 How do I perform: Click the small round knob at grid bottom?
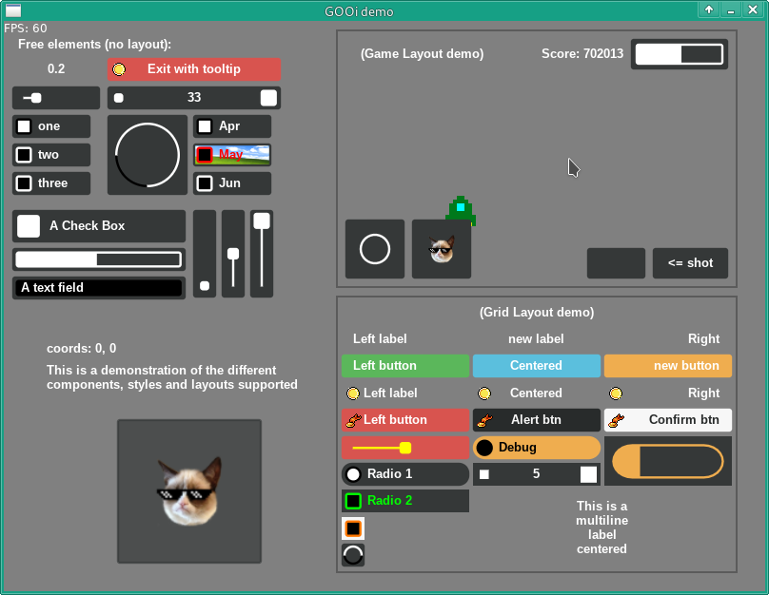[353, 555]
